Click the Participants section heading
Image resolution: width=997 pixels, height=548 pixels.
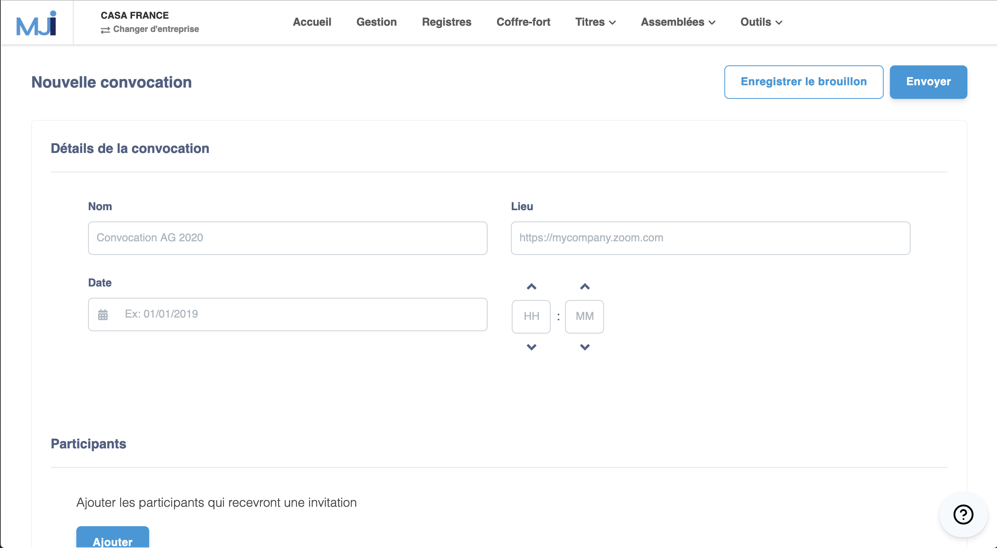pyautogui.click(x=88, y=444)
